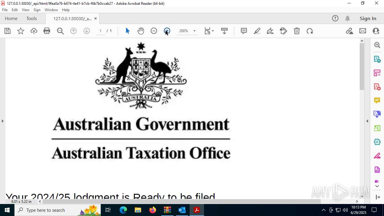Screen dimensions: 384x216
Task: Open Combine Files tool in right pane
Action: tap(377, 114)
